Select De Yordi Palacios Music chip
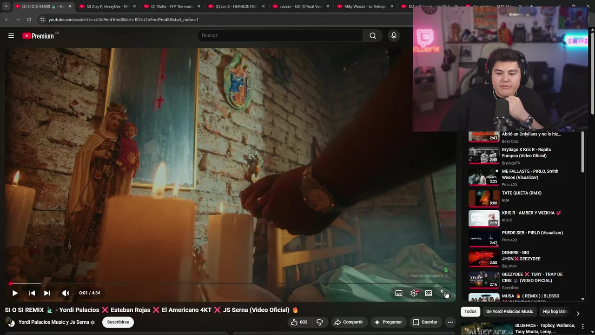Screen dimensions: 595x335 509,312
